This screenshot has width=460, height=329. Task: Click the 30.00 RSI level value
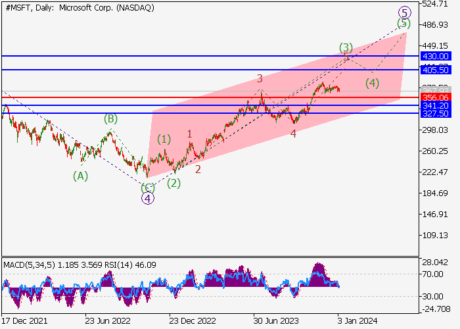[432, 296]
